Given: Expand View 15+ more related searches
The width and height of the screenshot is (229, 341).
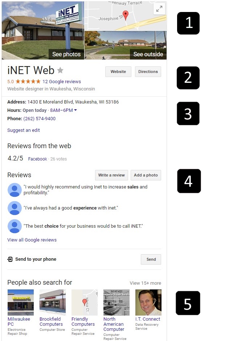Looking at the screenshot, I should pos(146,283).
